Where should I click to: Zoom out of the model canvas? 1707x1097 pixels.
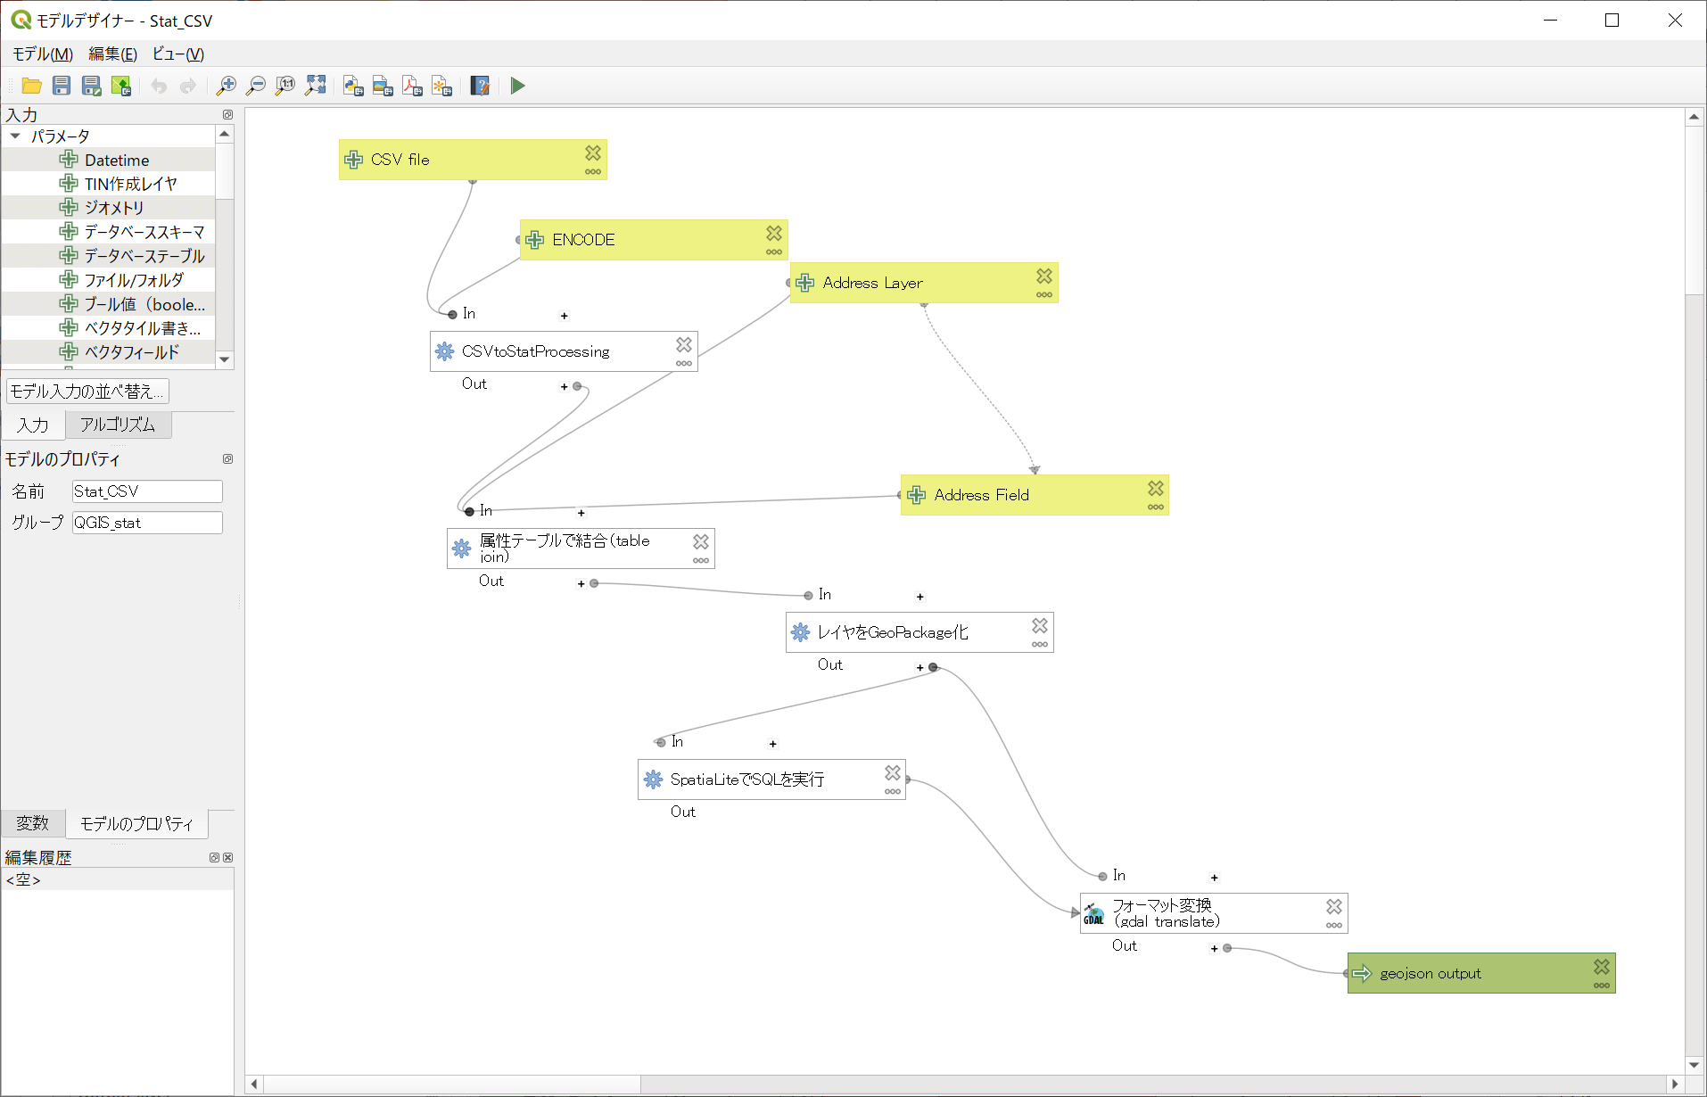[x=256, y=86]
